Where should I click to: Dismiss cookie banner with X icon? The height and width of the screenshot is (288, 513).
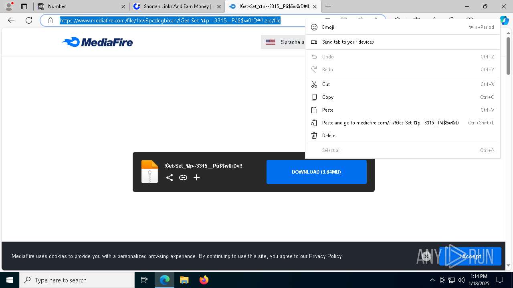pos(426,256)
